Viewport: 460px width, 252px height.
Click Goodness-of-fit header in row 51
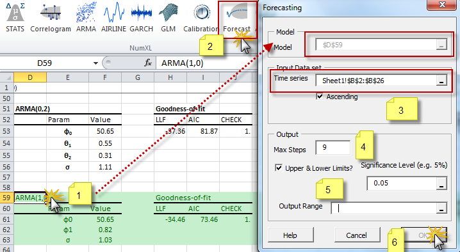pos(180,109)
